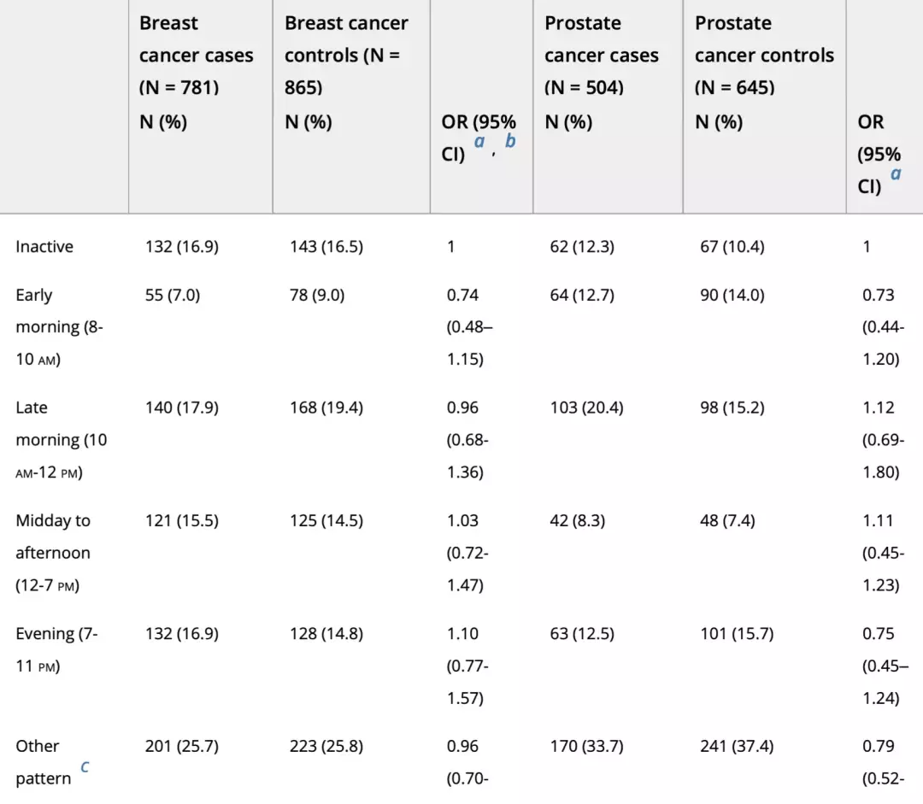Click odds ratio 1.03 (0.72-1.47) cell
Viewport: 923px width, 804px height.
tap(467, 553)
